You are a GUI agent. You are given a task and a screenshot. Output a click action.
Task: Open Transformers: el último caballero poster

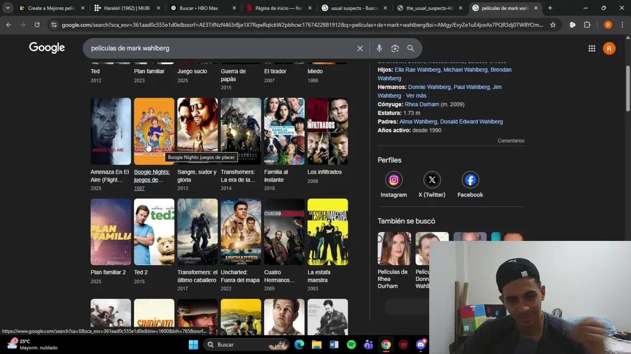pyautogui.click(x=197, y=232)
